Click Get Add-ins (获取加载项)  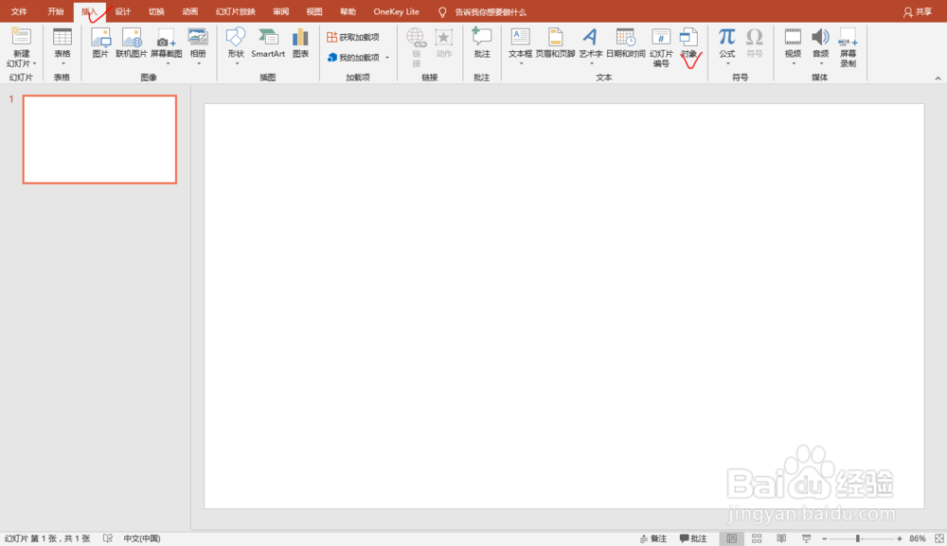point(353,38)
